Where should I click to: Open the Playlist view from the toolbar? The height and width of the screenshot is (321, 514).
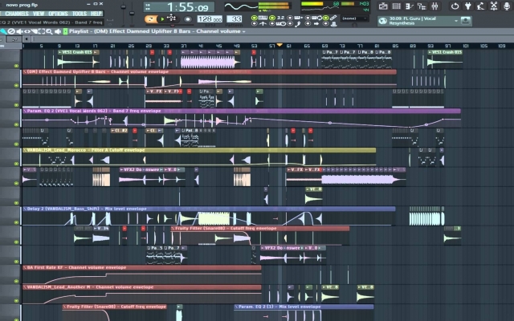tap(383, 6)
